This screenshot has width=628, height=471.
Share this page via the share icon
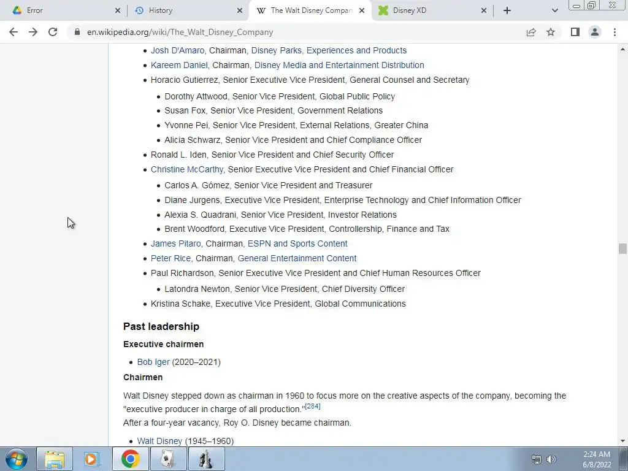tap(531, 32)
